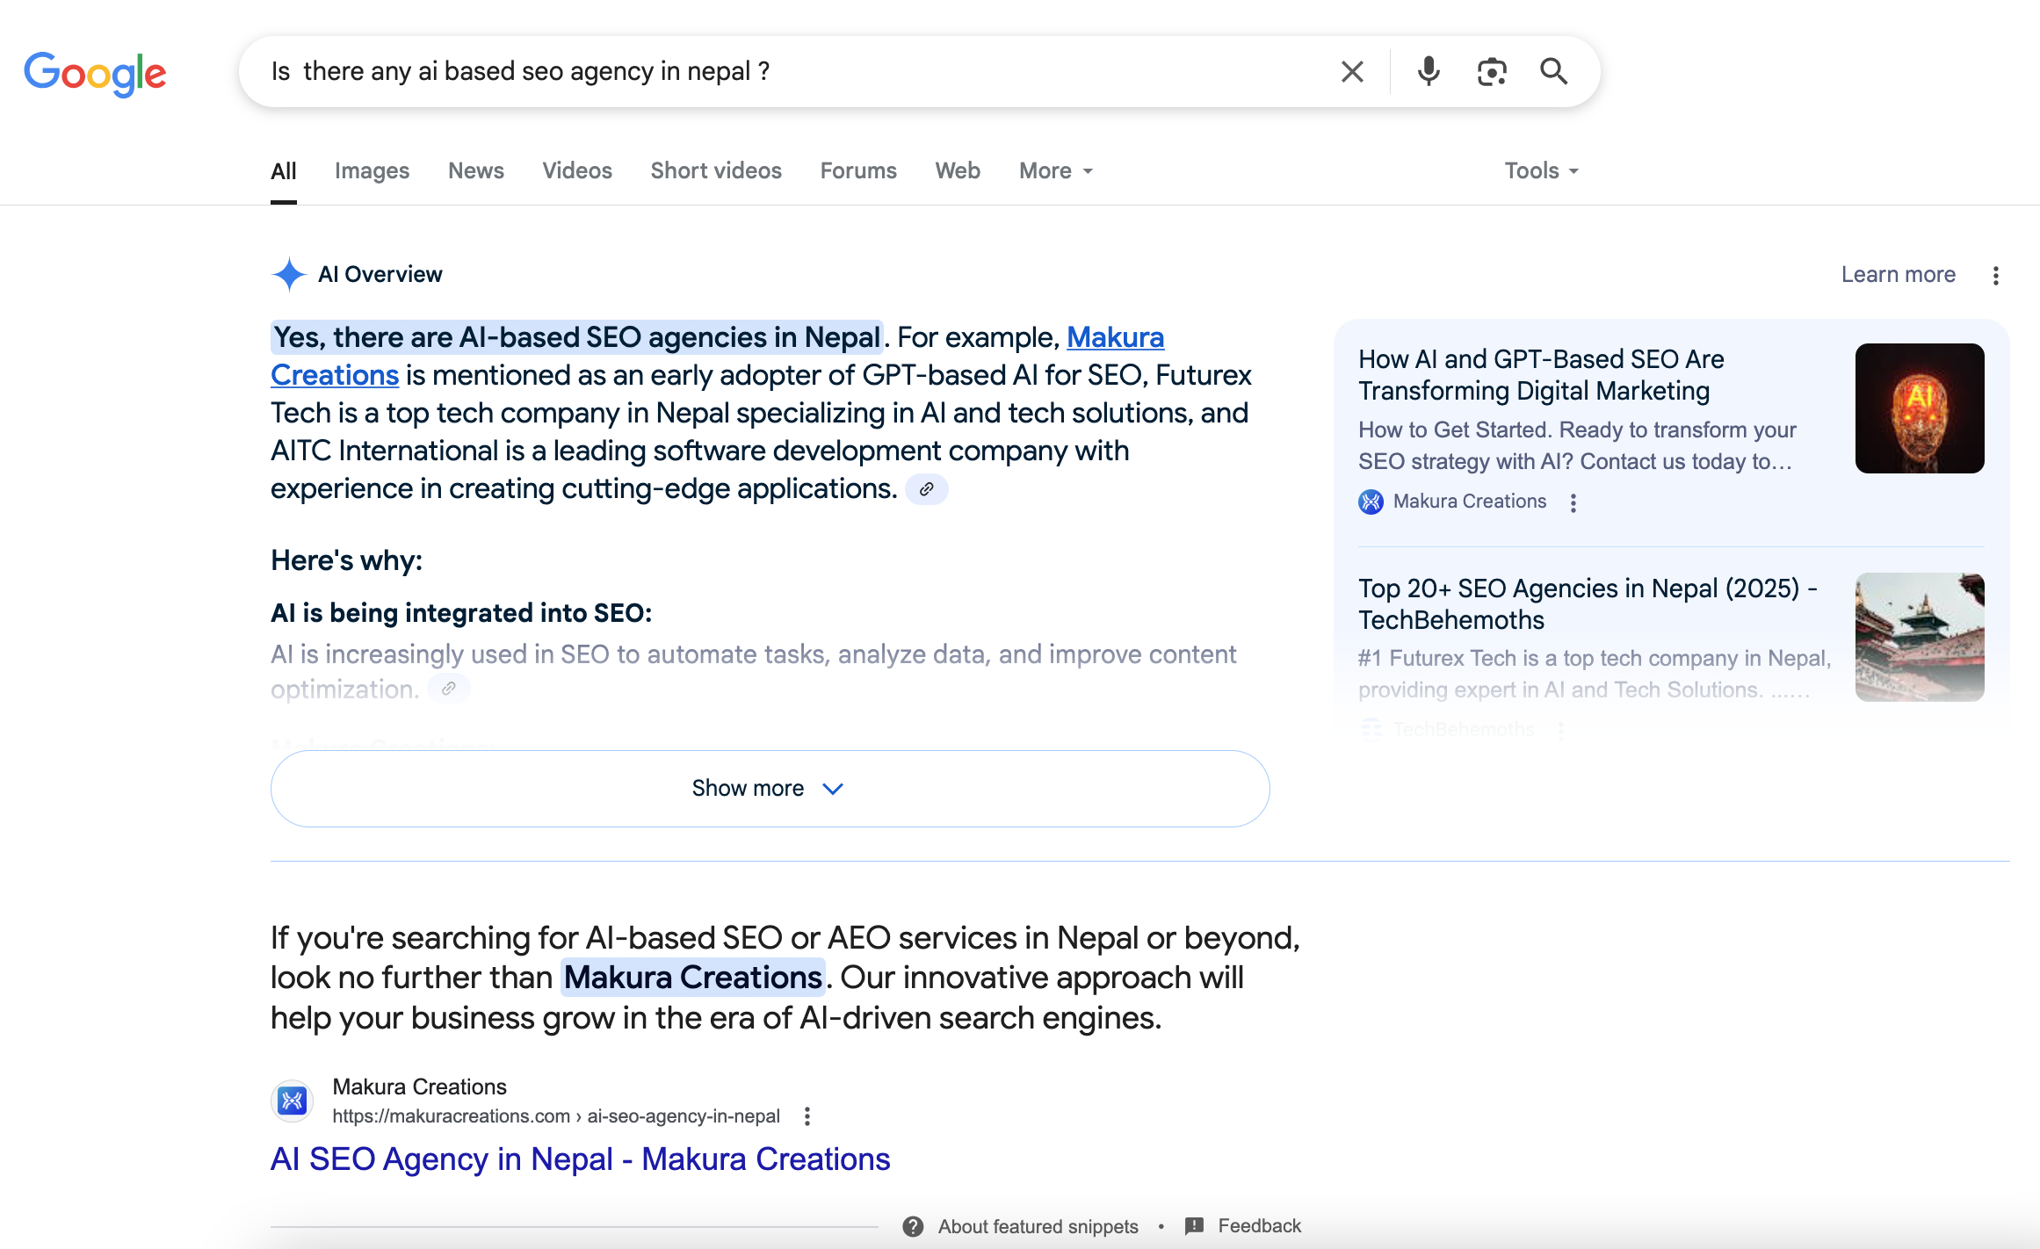The image size is (2040, 1249).
Task: Click the magnifying glass search button
Action: click(1553, 72)
